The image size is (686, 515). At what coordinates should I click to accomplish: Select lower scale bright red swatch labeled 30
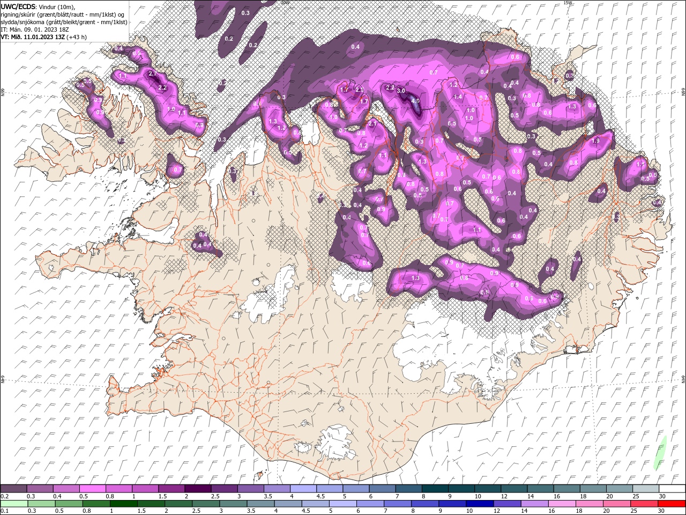[672, 504]
